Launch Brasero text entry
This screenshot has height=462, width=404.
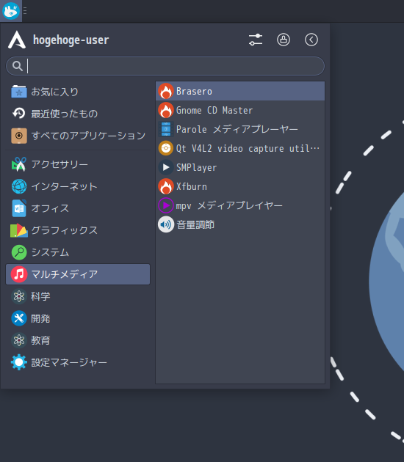(194, 92)
